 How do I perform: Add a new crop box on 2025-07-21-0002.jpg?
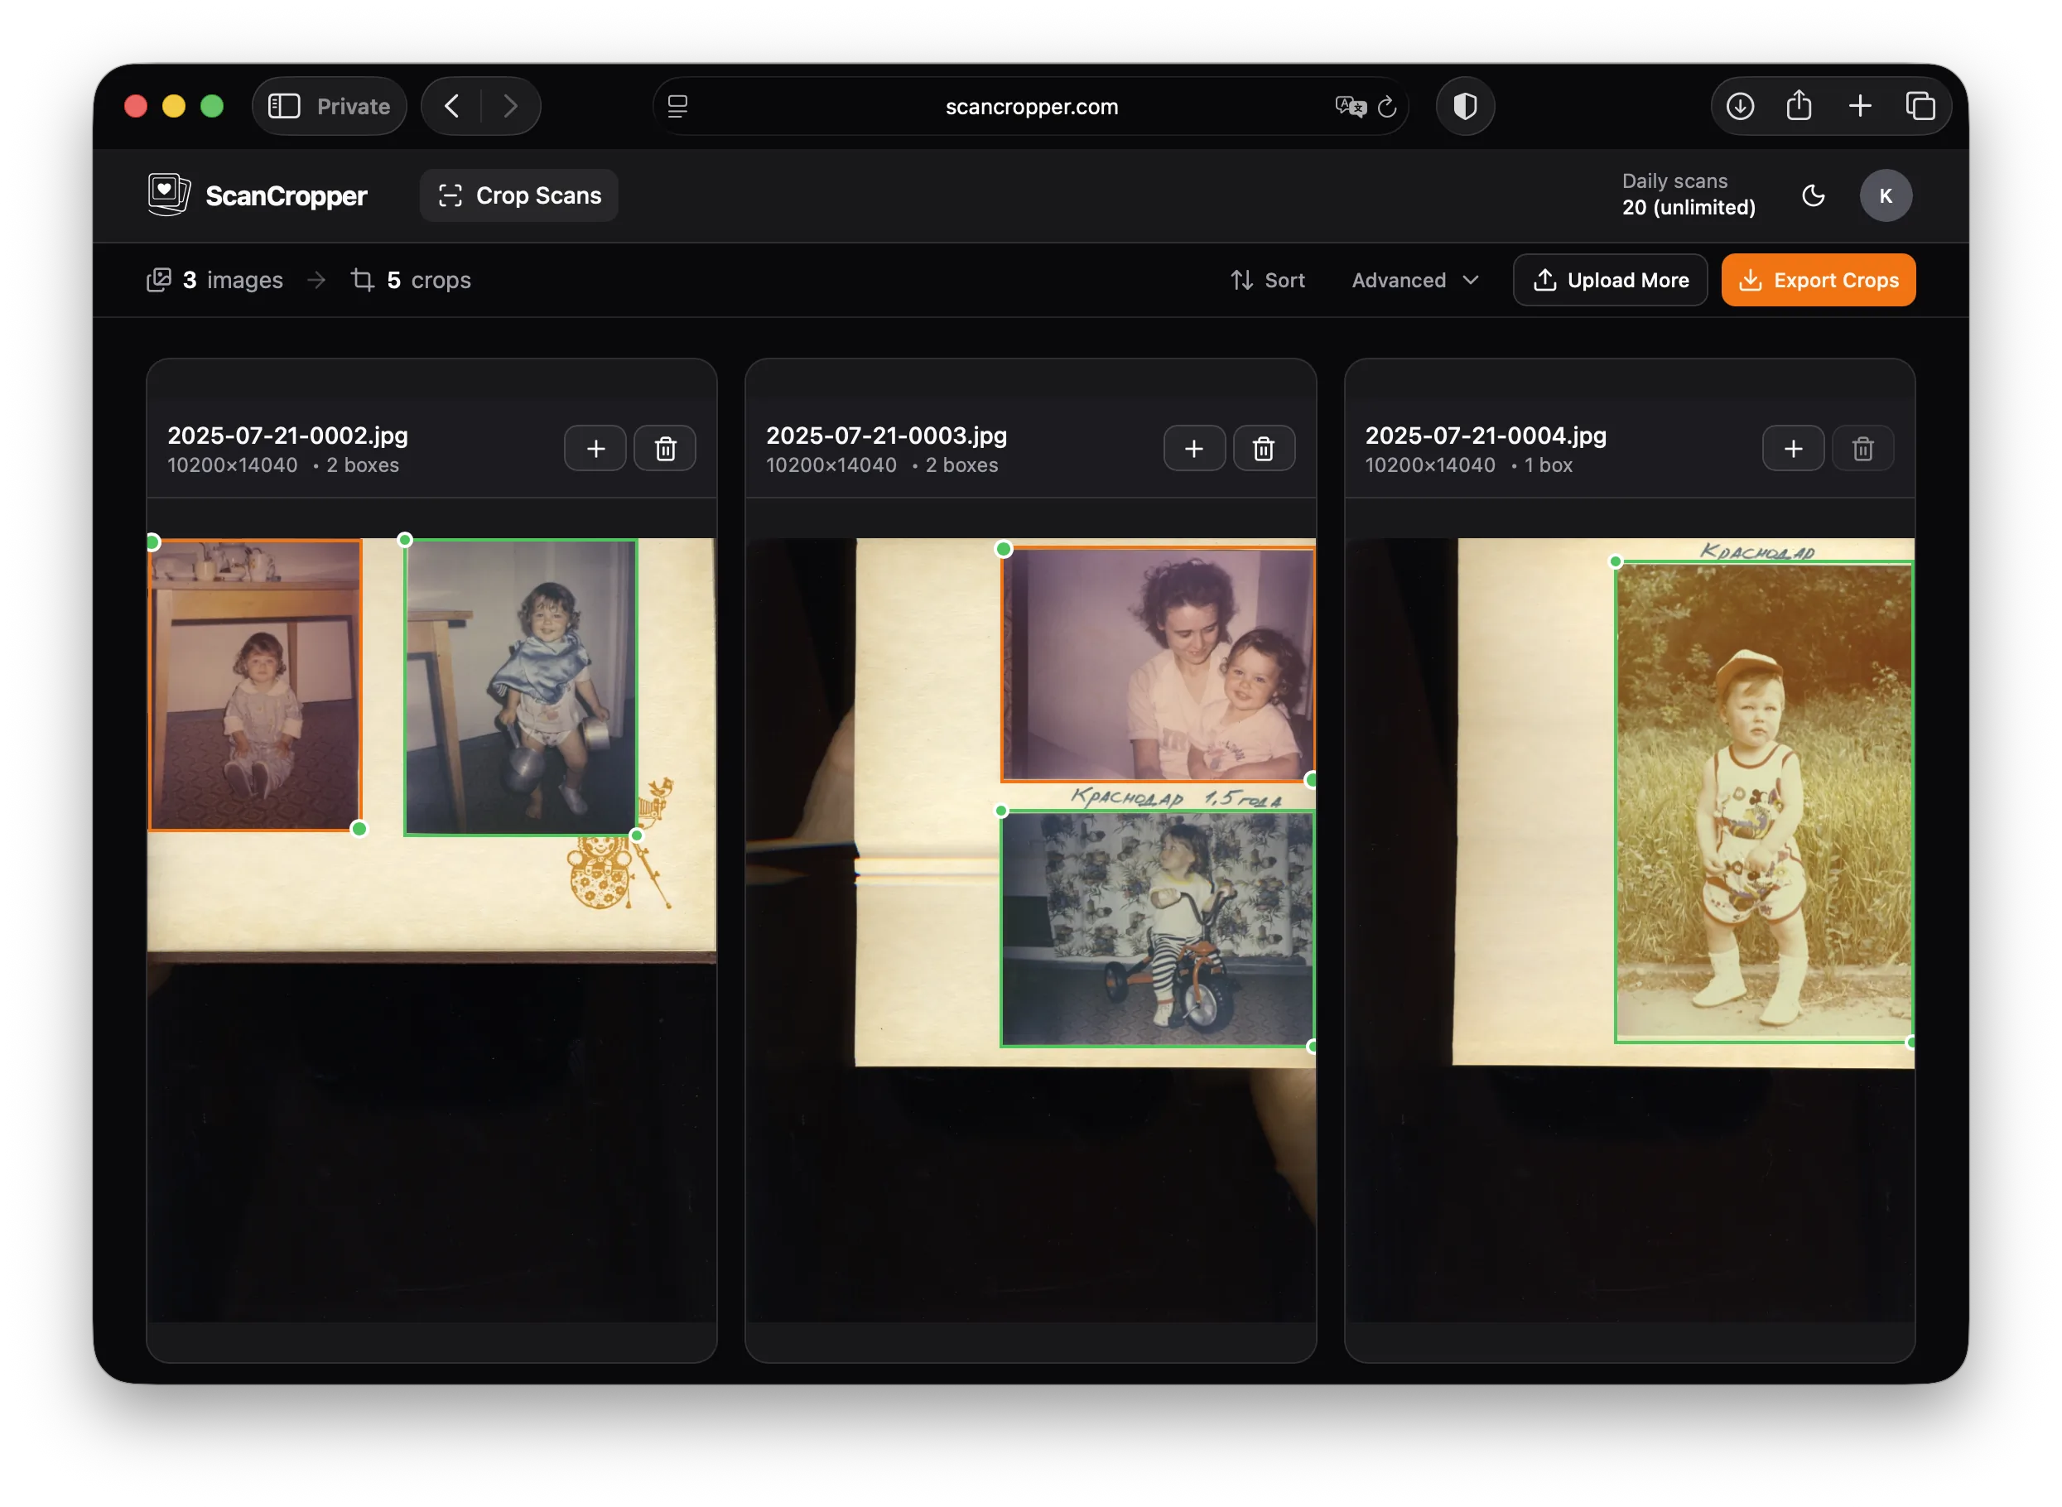coord(595,448)
